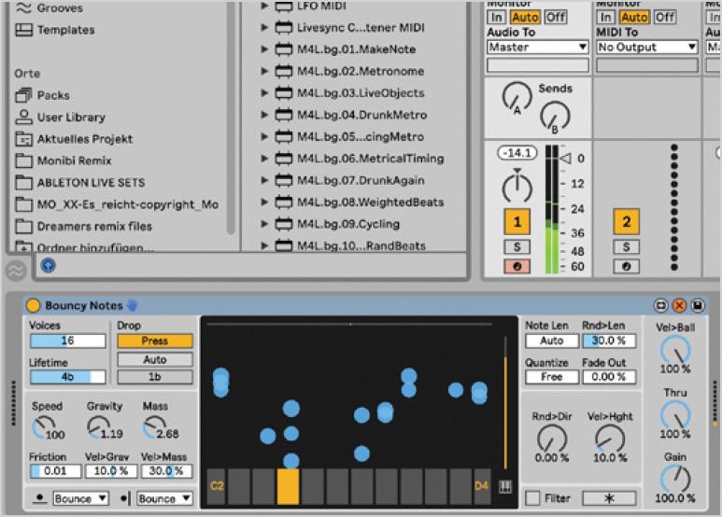Set track 2 monitor to Auto
This screenshot has width=722, height=517.
tap(634, 18)
